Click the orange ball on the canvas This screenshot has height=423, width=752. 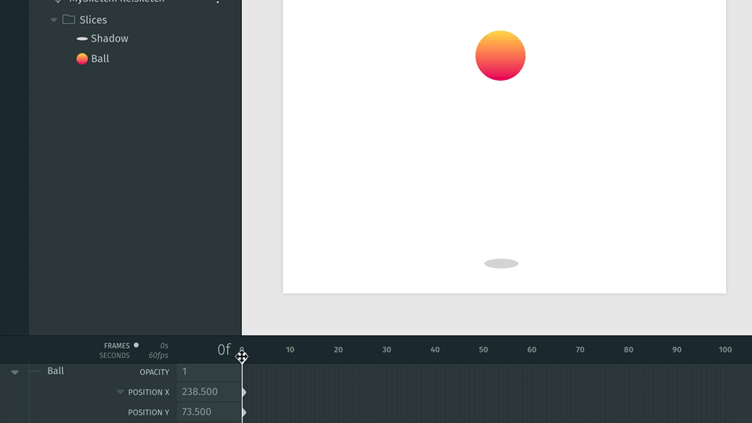pos(501,56)
